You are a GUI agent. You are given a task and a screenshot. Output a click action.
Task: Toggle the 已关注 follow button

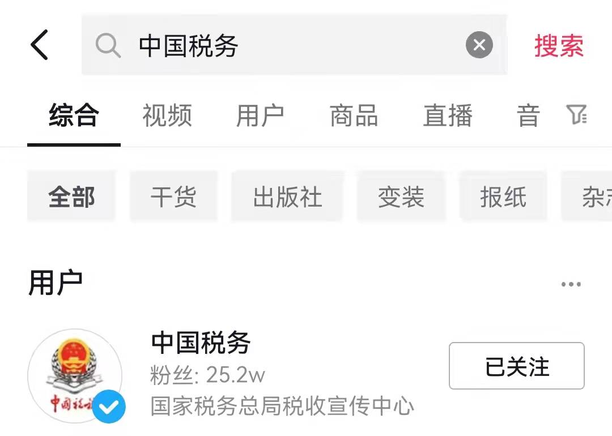[517, 366]
